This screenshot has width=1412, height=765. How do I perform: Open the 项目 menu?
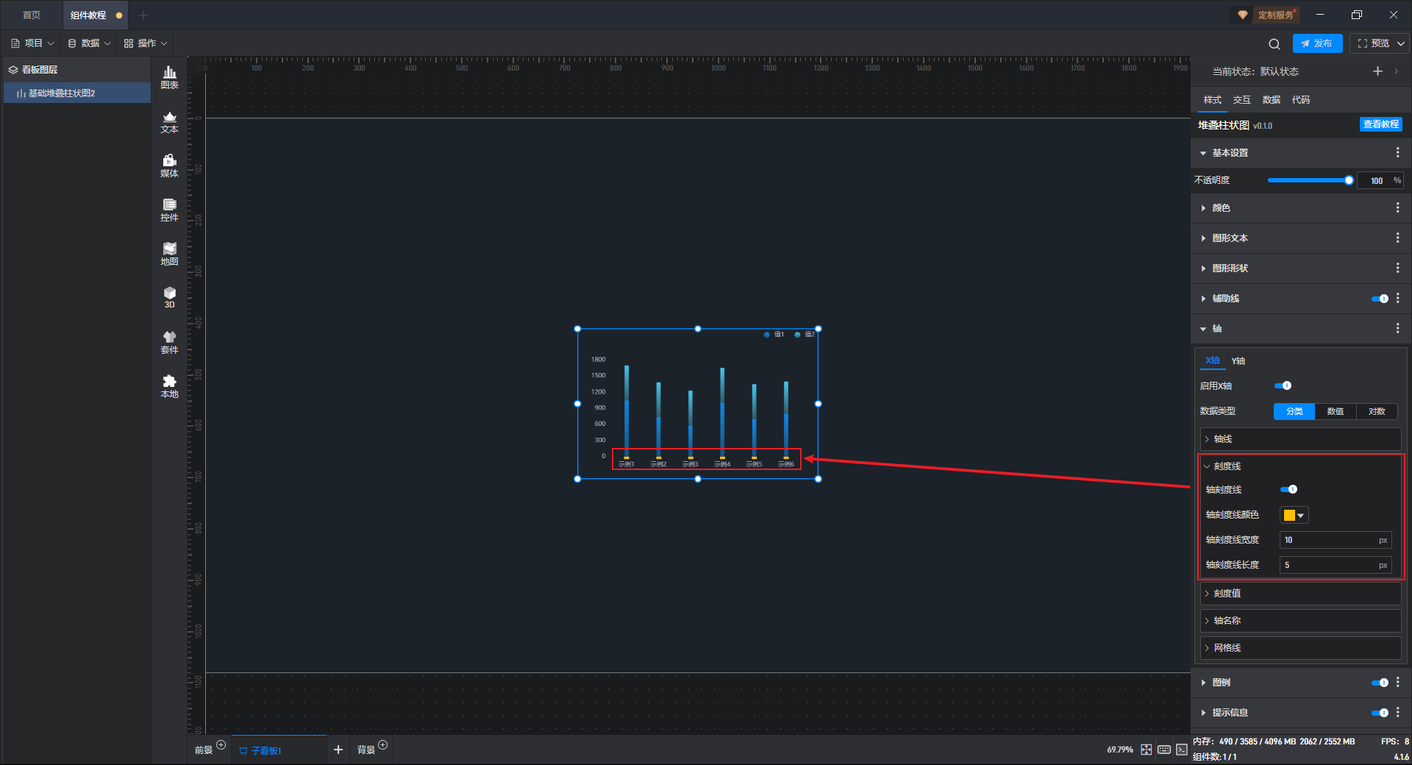(32, 43)
